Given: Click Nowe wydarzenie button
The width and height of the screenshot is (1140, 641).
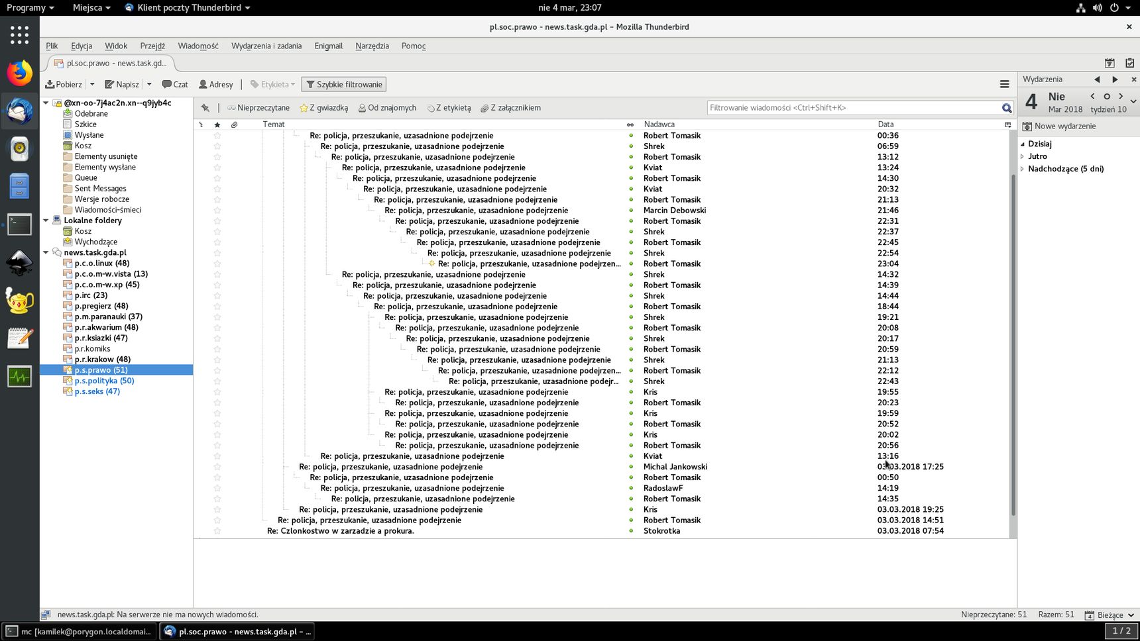Looking at the screenshot, I should [1059, 126].
